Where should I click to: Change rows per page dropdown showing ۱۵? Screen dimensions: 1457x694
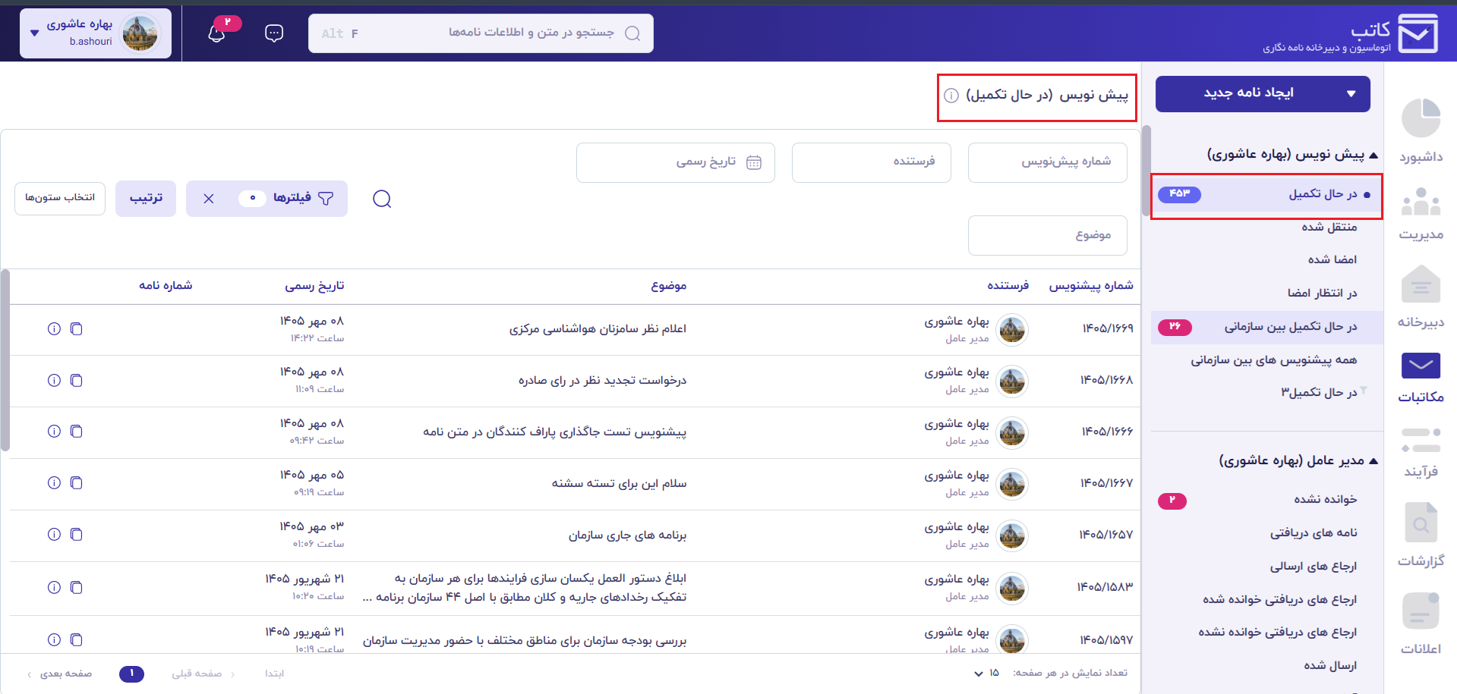point(986,674)
